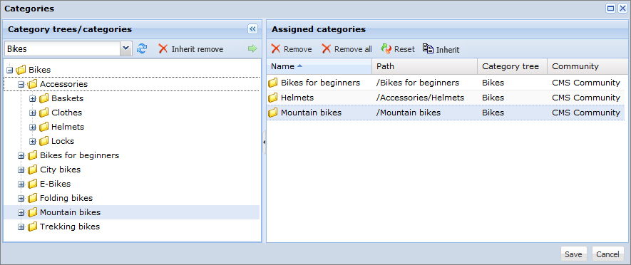
Task: Collapse the category trees panel with the double-chevron
Action: pos(252,29)
